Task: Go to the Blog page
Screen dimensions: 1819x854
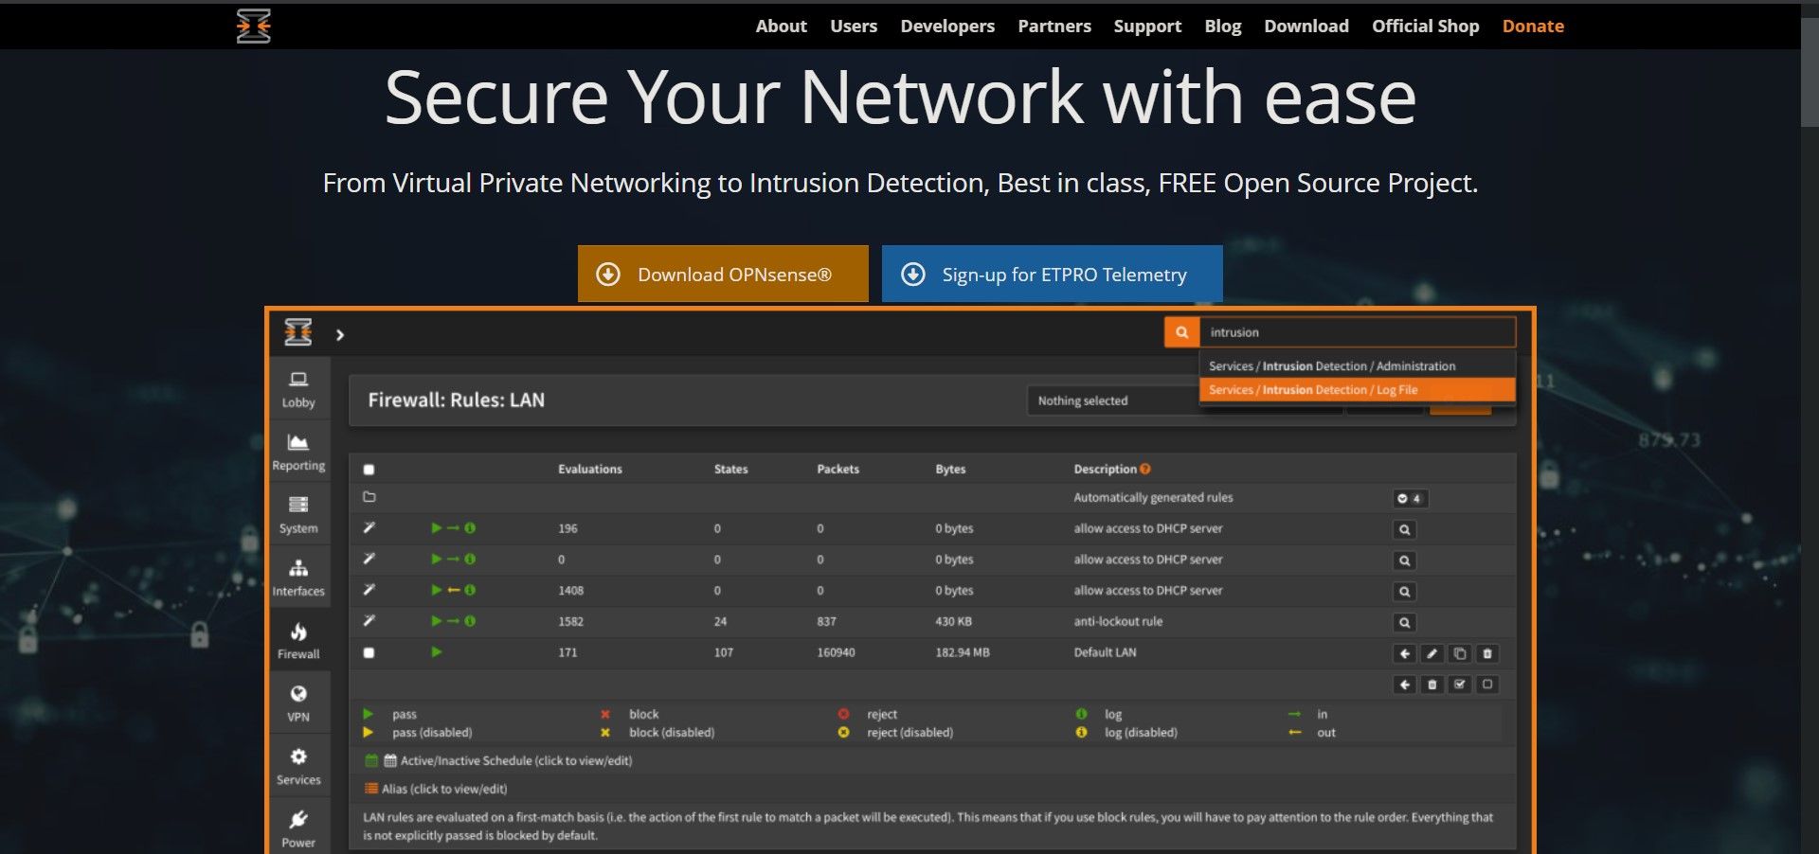Action: [x=1223, y=27]
